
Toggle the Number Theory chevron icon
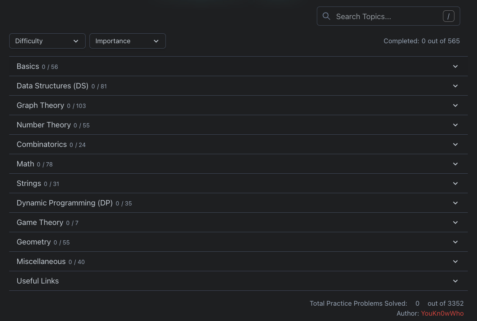click(455, 125)
